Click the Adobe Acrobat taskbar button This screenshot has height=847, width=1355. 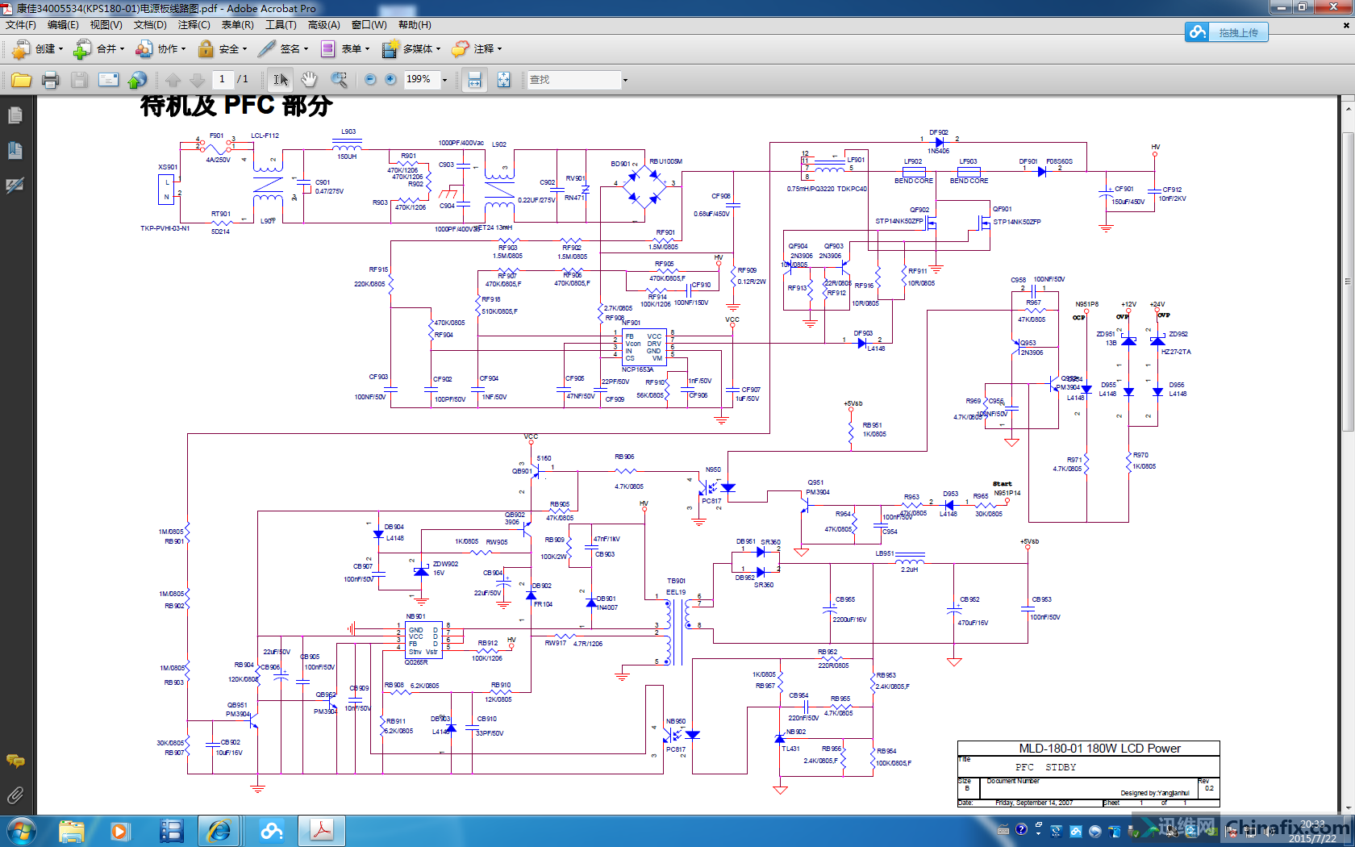pyautogui.click(x=322, y=831)
